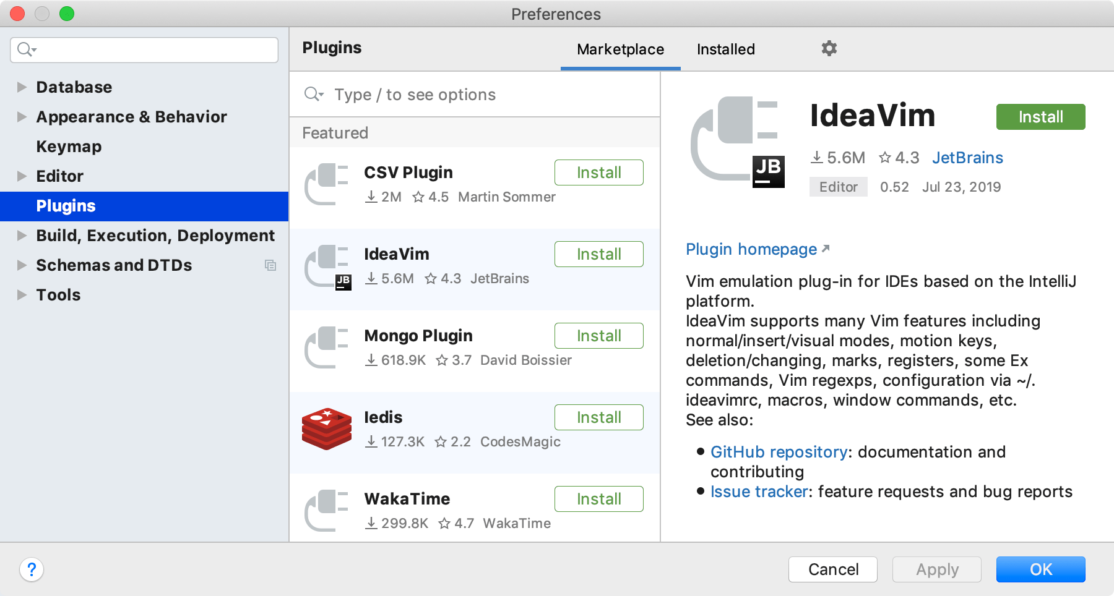Viewport: 1114px width, 596px height.
Task: Select Keymap in the sidebar
Action: (69, 146)
